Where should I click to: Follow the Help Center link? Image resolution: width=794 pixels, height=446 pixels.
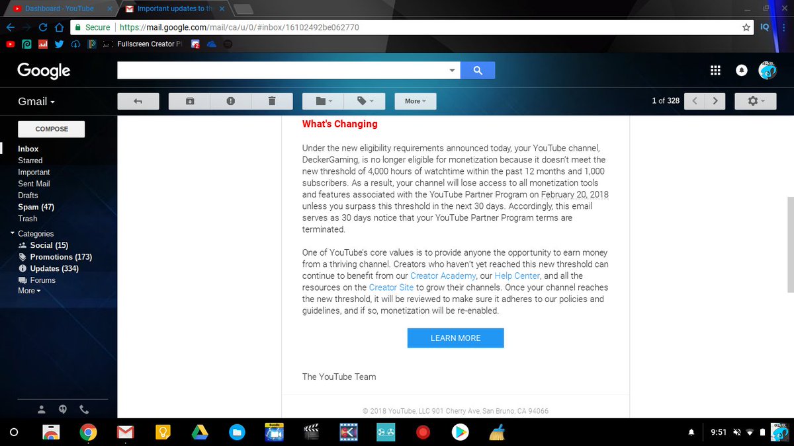coord(517,276)
